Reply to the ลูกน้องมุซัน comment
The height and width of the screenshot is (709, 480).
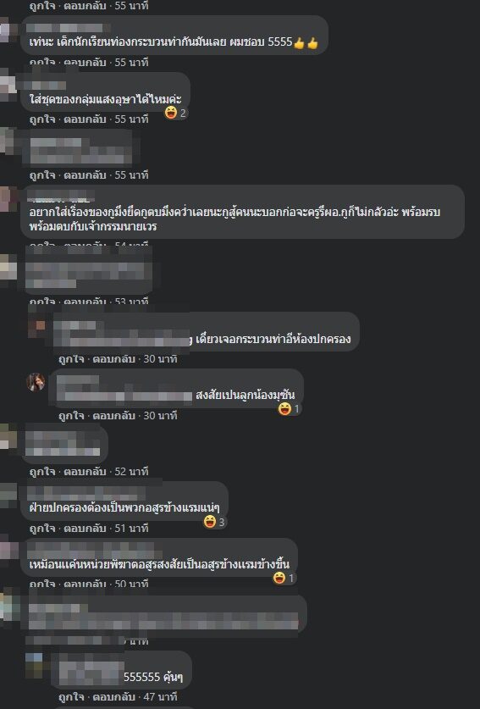coord(113,415)
